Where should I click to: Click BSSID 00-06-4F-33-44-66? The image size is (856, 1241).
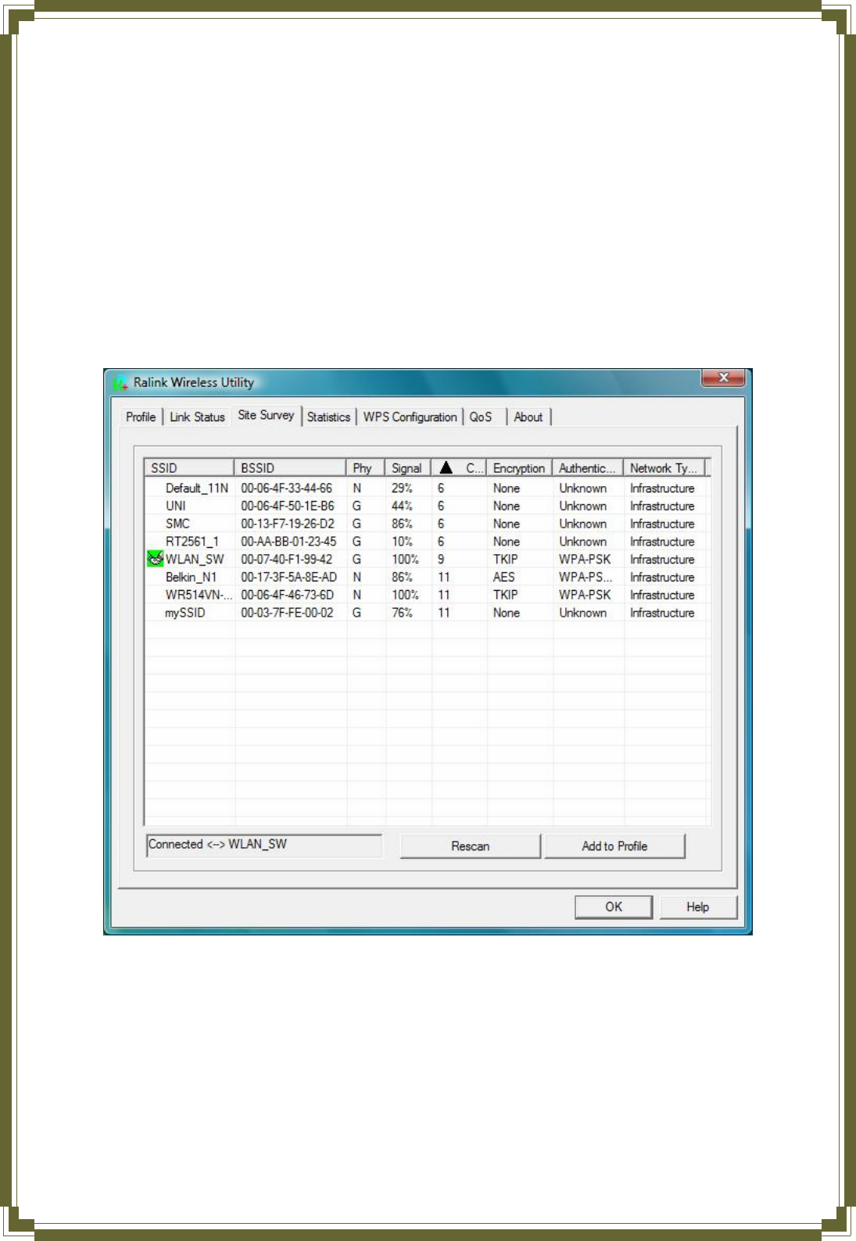286,488
